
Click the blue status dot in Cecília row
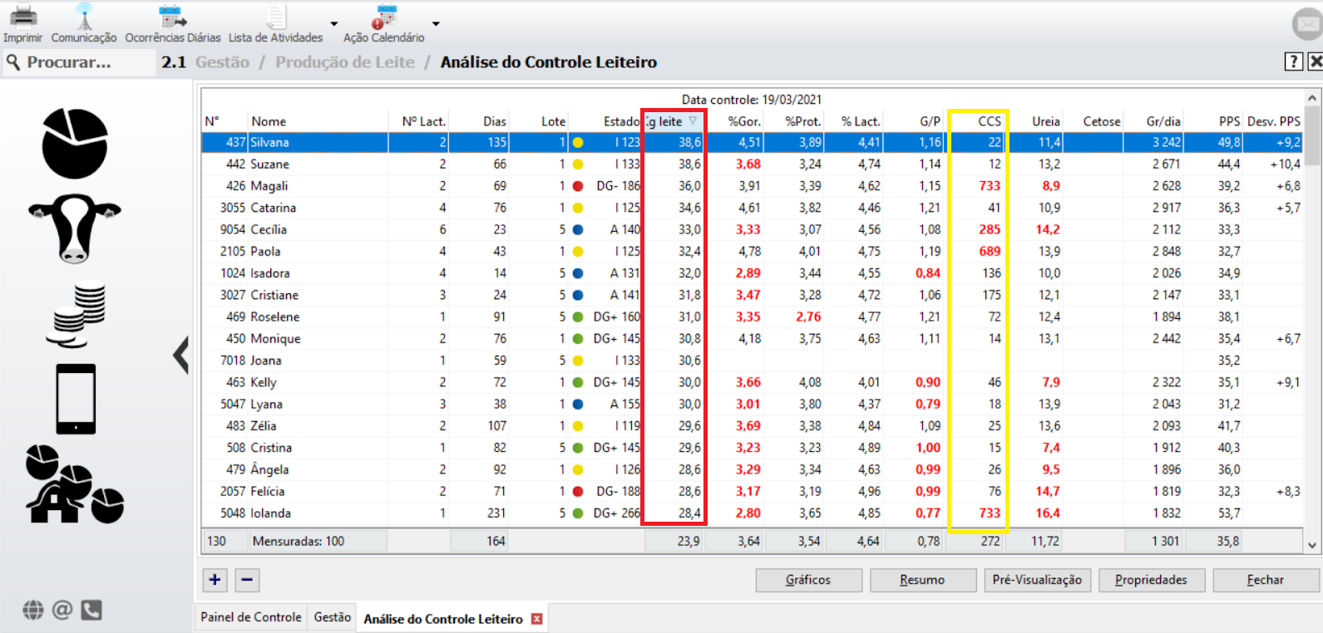click(578, 229)
